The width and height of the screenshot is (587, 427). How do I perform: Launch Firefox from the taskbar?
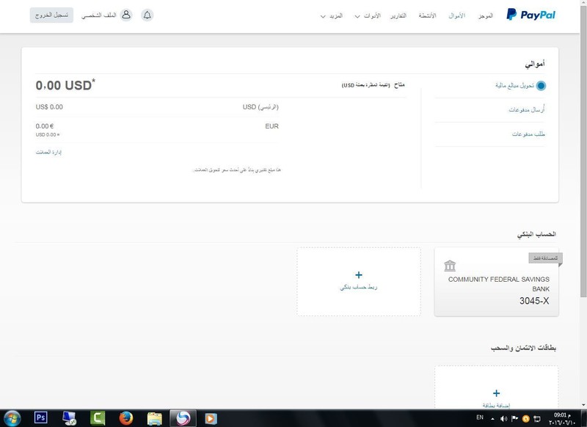click(126, 418)
